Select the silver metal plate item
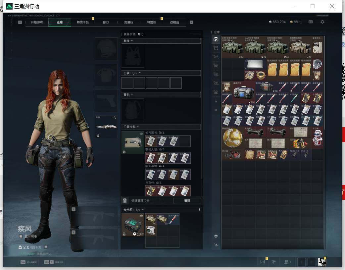This screenshot has height=270, width=345. pos(255,64)
